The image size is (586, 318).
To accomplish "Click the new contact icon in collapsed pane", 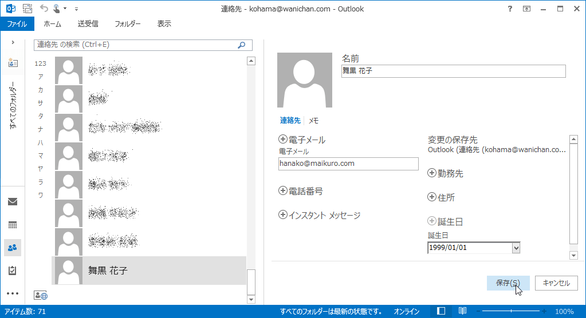I will pos(13,62).
